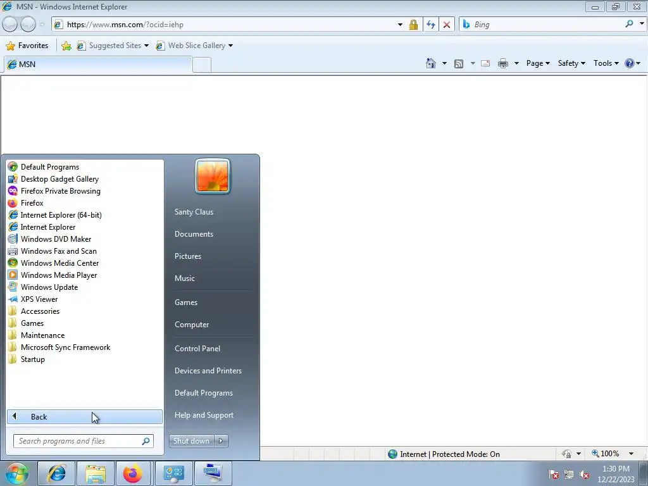Click the Home icon
Viewport: 648px width, 486px height.
point(430,63)
